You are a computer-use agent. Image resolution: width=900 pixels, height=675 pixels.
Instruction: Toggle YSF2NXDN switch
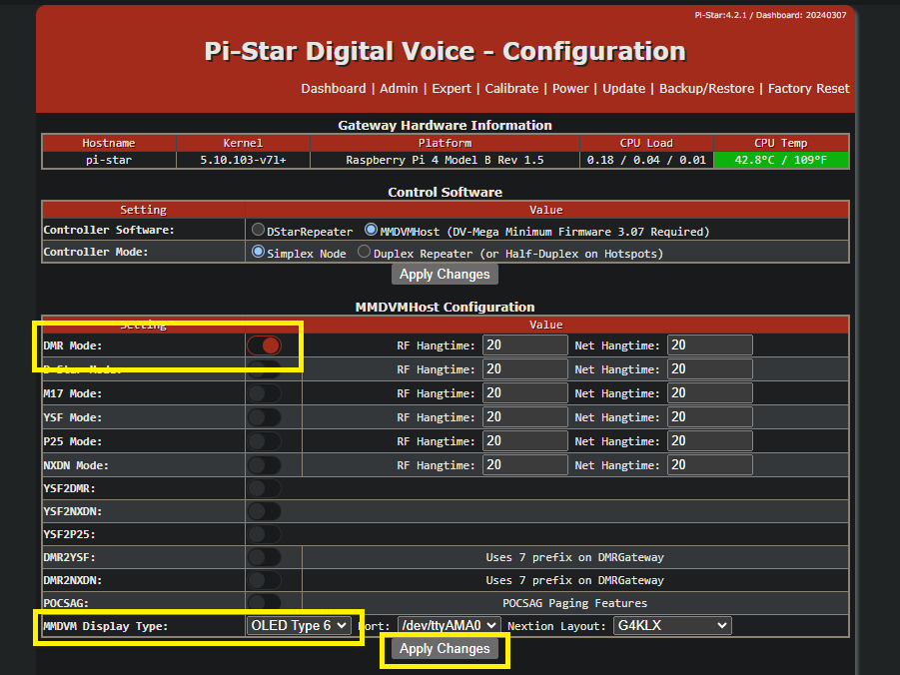[x=265, y=511]
